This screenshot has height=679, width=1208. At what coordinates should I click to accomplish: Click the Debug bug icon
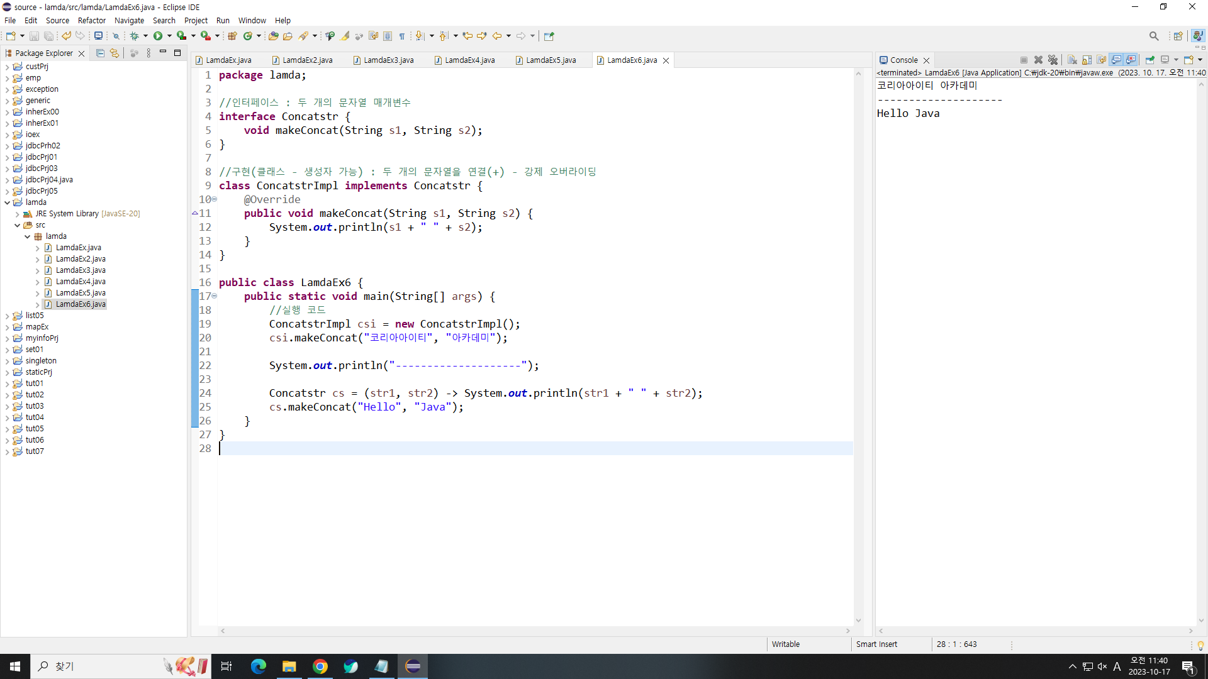click(134, 36)
